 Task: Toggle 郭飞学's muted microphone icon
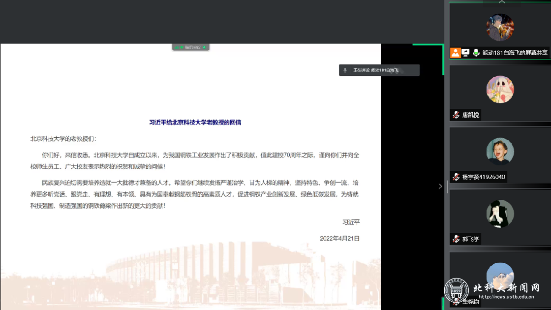click(456, 239)
